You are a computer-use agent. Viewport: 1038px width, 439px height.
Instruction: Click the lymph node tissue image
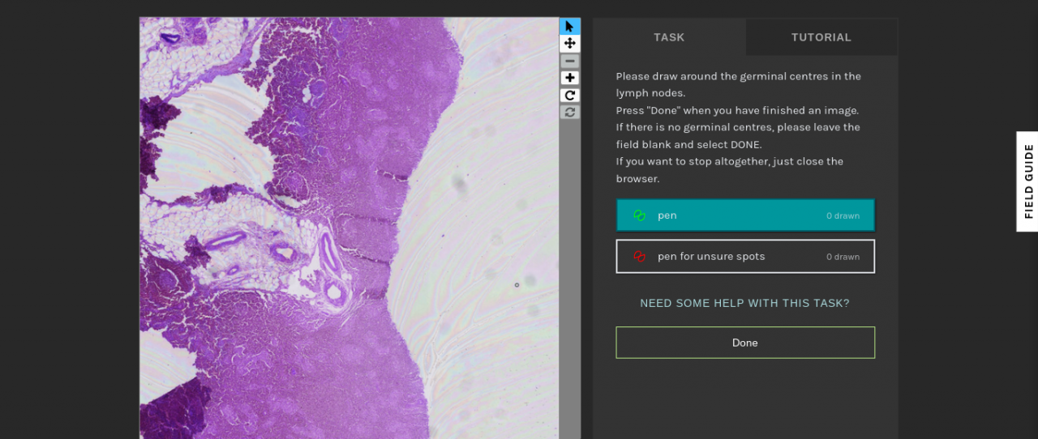(x=350, y=228)
